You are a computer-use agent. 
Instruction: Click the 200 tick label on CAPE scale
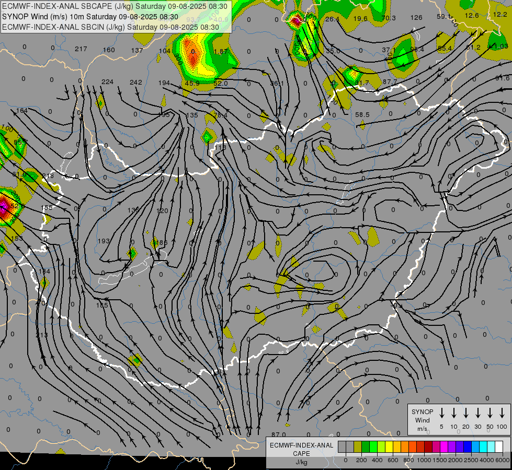point(361,460)
